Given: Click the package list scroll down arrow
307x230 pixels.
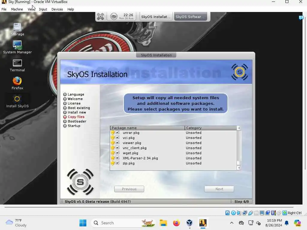Looking at the screenshot, I should (239, 168).
